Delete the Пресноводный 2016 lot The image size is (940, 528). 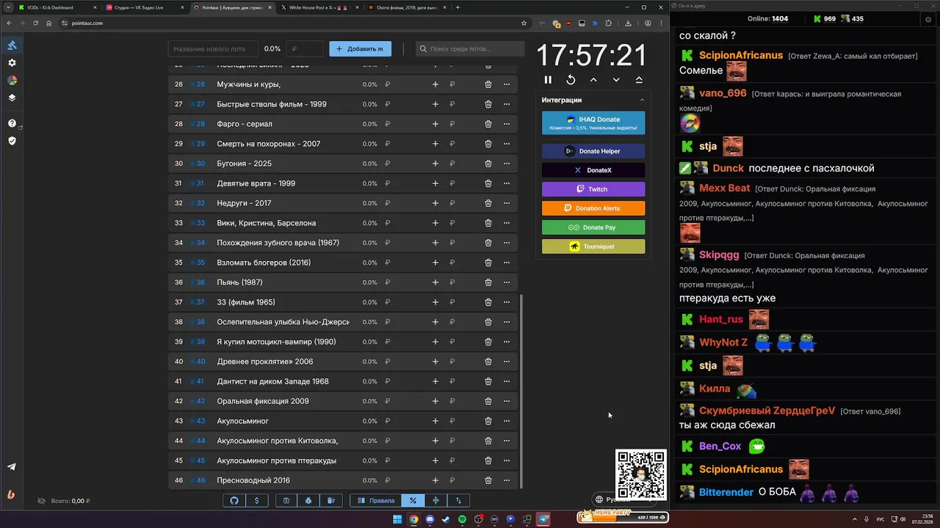coord(488,480)
